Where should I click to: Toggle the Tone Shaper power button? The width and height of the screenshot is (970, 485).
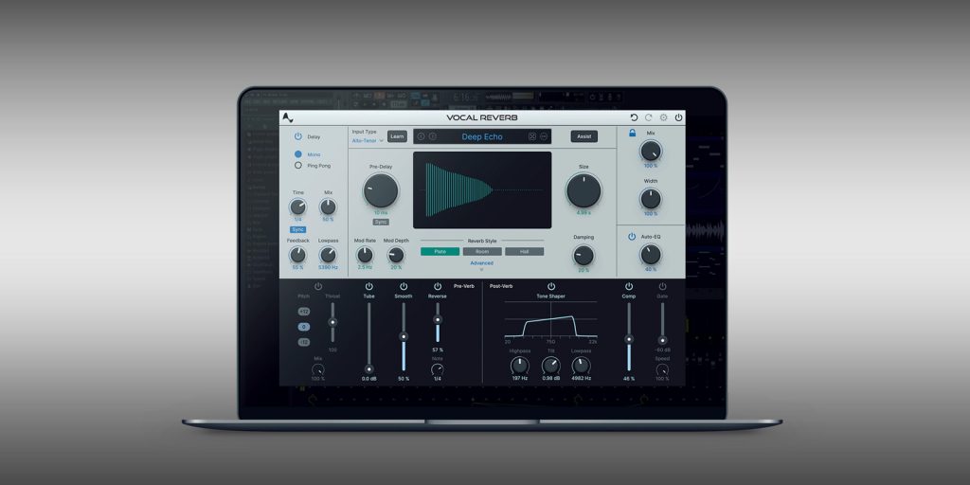pos(550,286)
